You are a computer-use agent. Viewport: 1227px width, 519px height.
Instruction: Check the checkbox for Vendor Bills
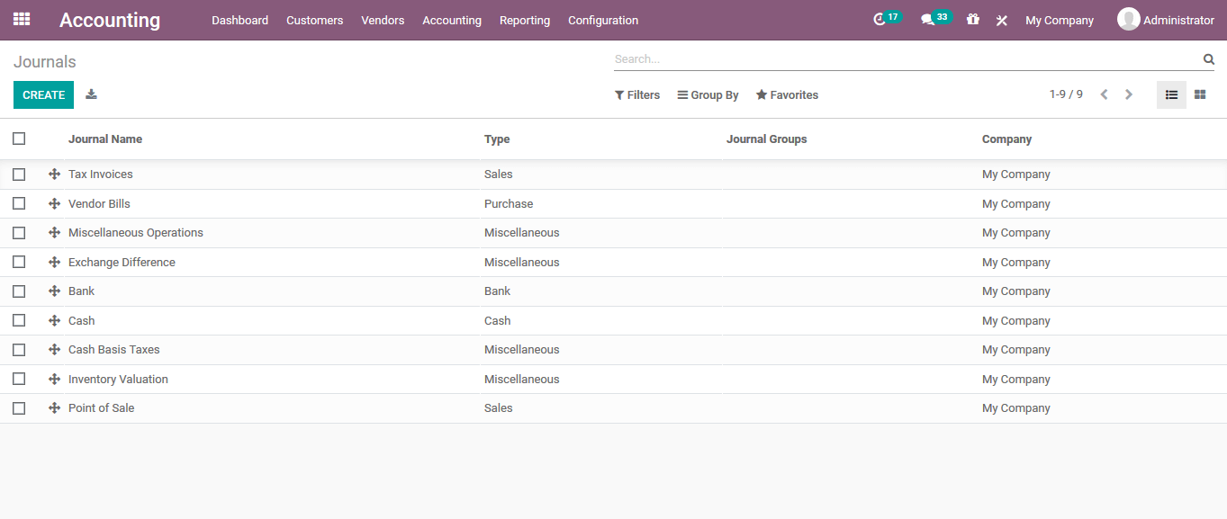pos(19,203)
